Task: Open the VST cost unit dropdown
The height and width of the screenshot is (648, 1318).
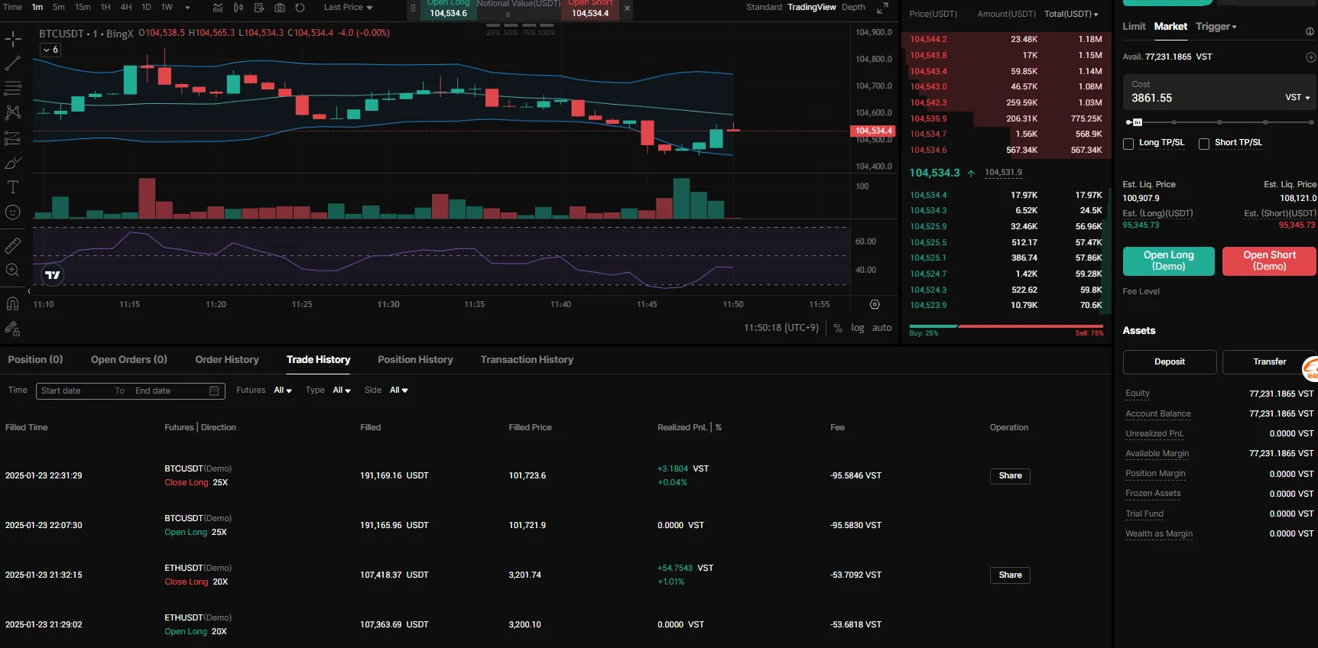Action: coord(1297,98)
